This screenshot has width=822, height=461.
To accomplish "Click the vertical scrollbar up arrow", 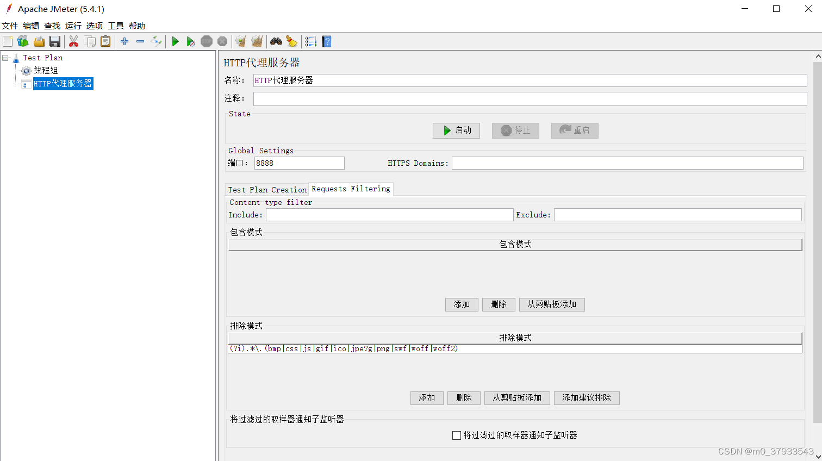I will 818,56.
